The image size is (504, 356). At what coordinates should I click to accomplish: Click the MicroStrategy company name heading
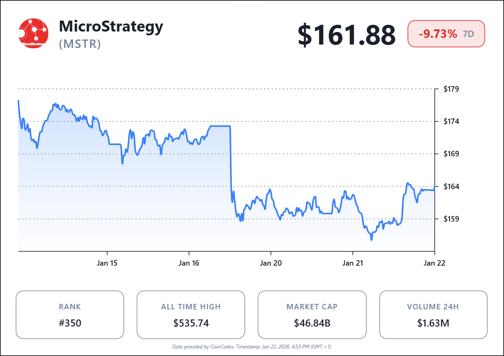point(111,26)
